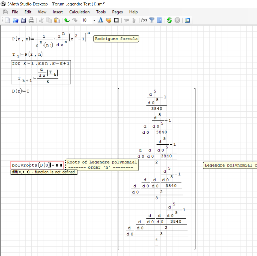
Task: Open the background color palette icon
Action: click(x=108, y=20)
